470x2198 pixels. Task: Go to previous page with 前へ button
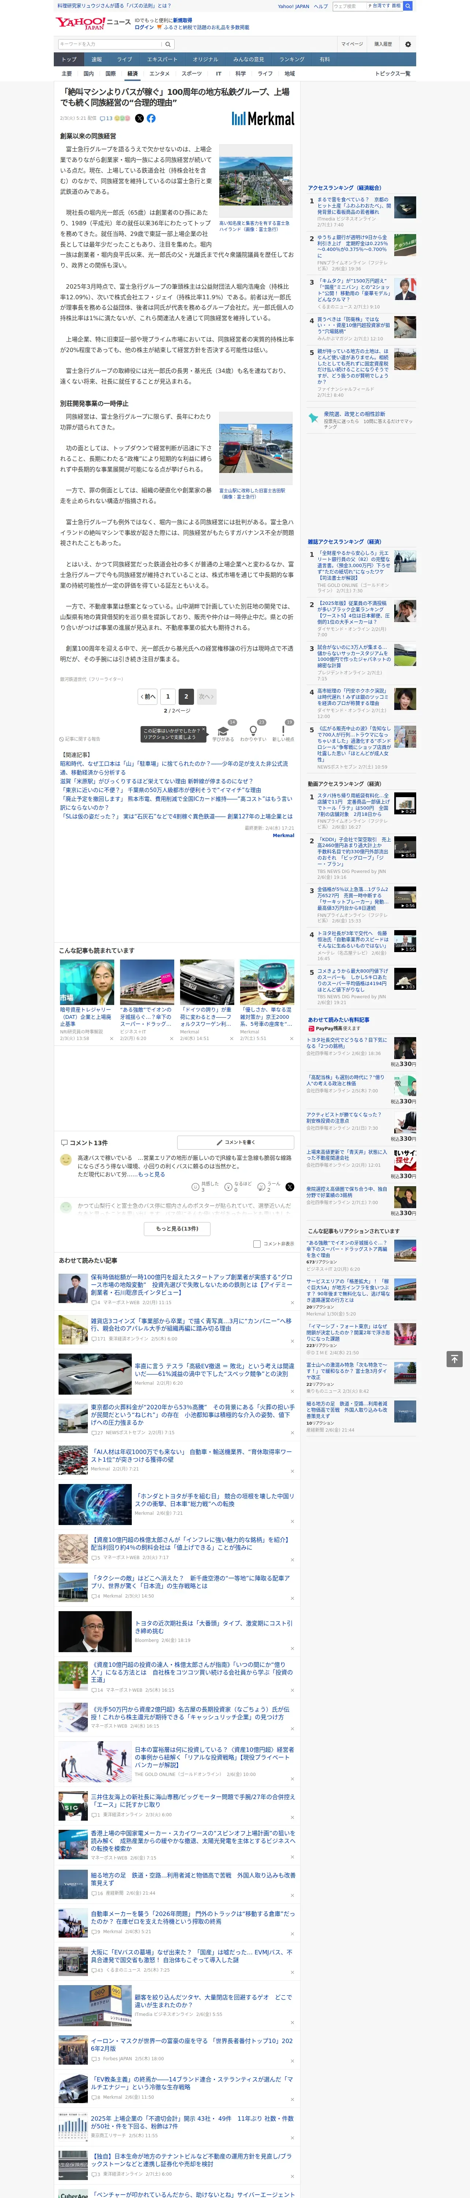[x=148, y=696]
